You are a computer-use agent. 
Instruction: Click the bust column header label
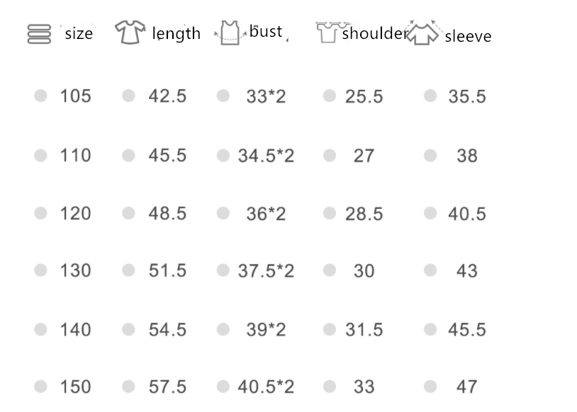(266, 32)
